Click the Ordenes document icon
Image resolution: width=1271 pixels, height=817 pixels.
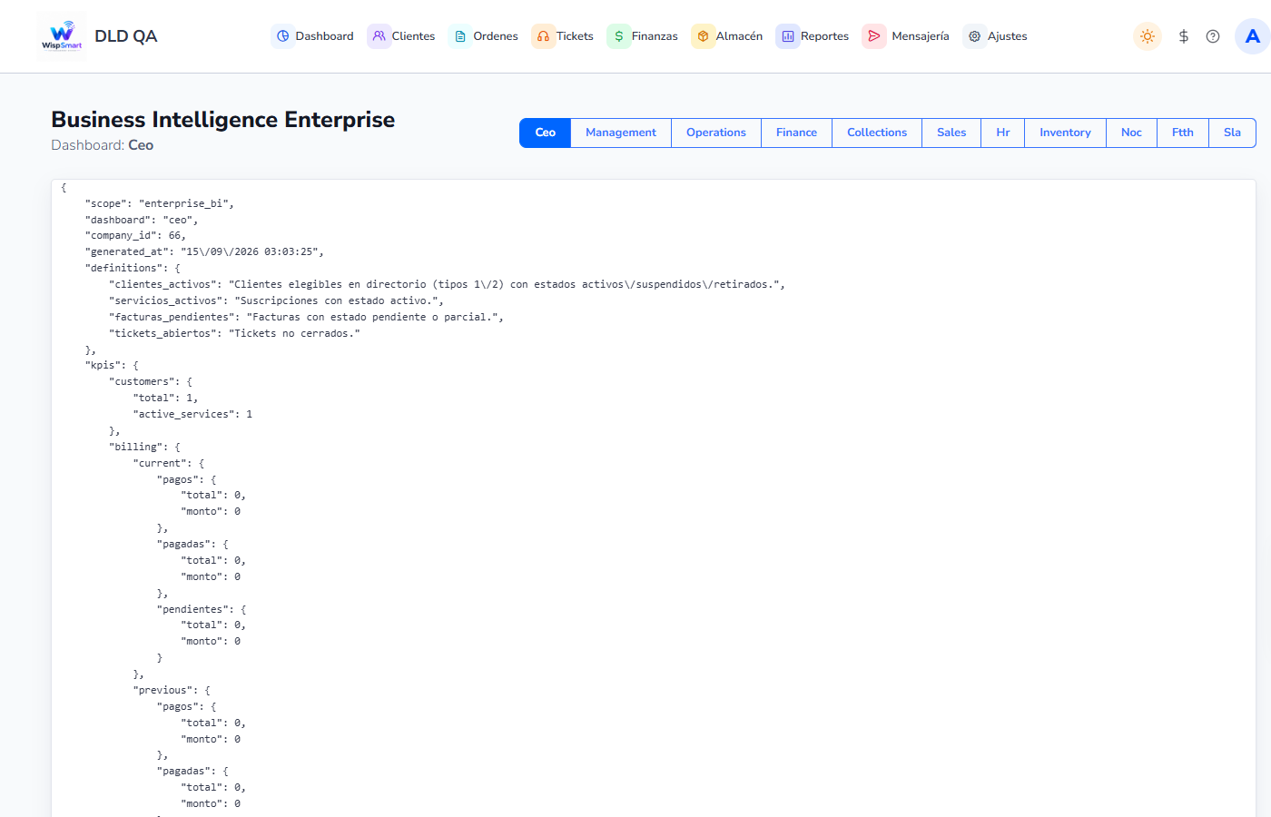coord(460,36)
